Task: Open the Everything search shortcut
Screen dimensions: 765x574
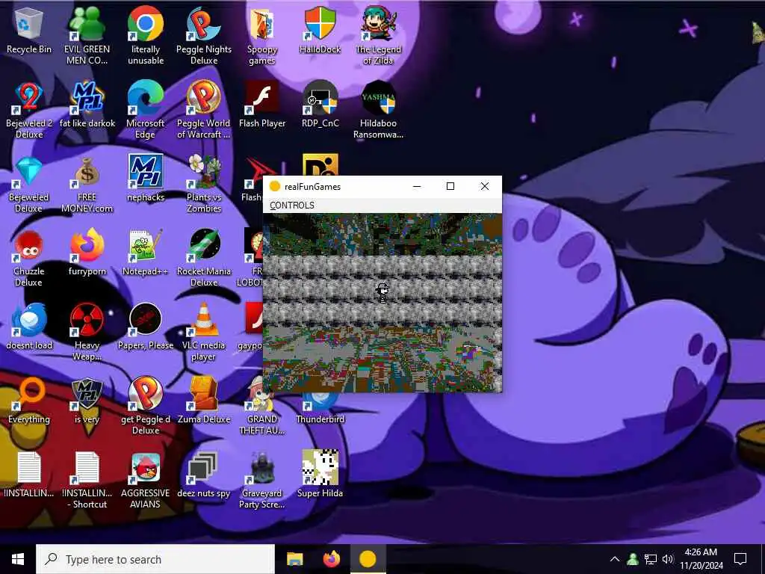Action: pyautogui.click(x=29, y=401)
